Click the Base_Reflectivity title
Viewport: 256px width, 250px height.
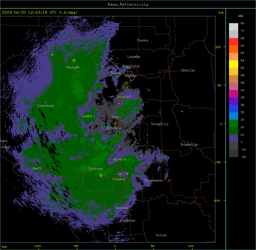point(128,4)
